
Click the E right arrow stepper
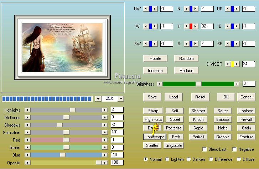point(237,26)
